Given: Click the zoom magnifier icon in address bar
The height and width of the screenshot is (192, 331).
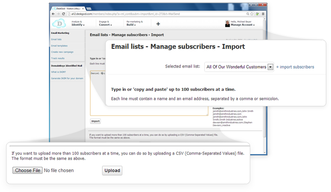Looking at the screenshot, I should coord(248,14).
